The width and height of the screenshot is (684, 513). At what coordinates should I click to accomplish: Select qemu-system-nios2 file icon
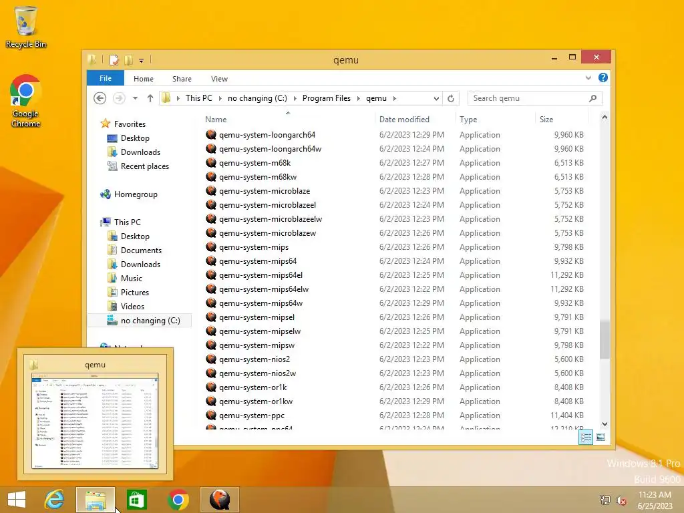(211, 359)
